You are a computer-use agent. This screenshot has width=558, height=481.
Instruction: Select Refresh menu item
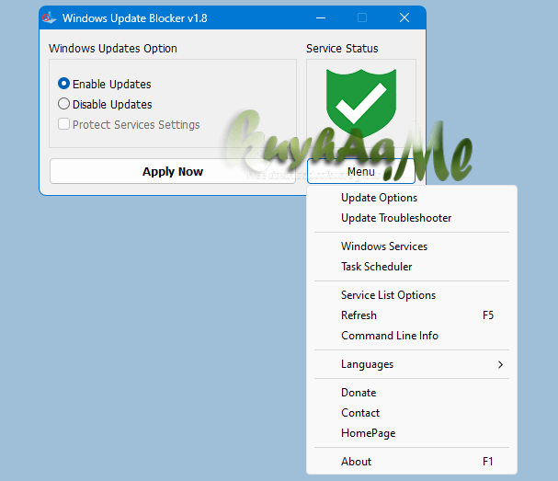(412, 315)
